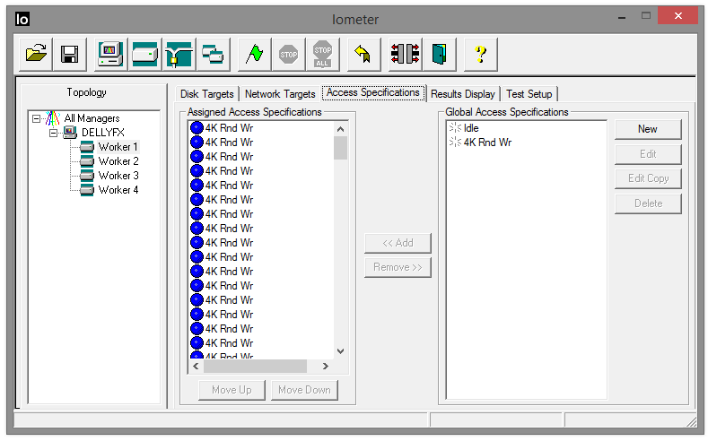Screen dimensions: 708x441
Task: Click the blue icon of first assigned spec
Action: 197,128
